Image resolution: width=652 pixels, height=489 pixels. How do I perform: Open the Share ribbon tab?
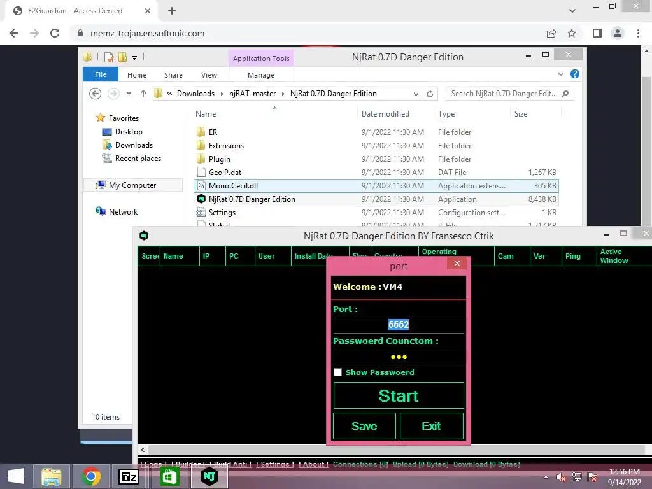tap(173, 75)
